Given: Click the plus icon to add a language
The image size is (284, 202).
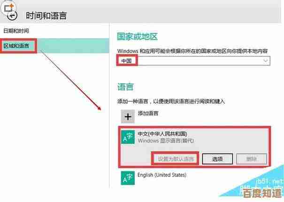Looking at the screenshot, I should pyautogui.click(x=128, y=117).
